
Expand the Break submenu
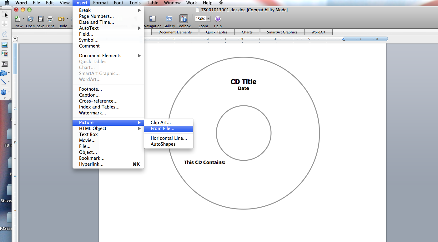108,10
